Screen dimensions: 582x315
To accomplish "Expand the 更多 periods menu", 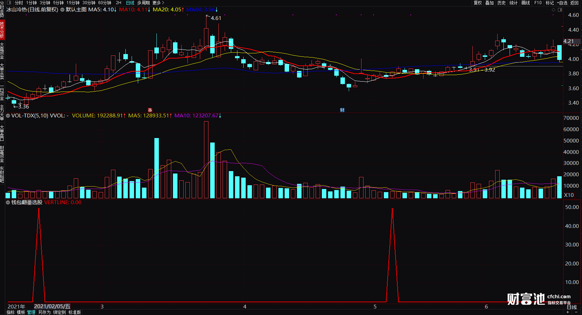I will (158, 3).
